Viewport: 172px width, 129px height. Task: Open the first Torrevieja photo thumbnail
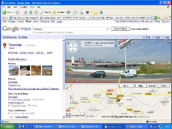[14, 70]
